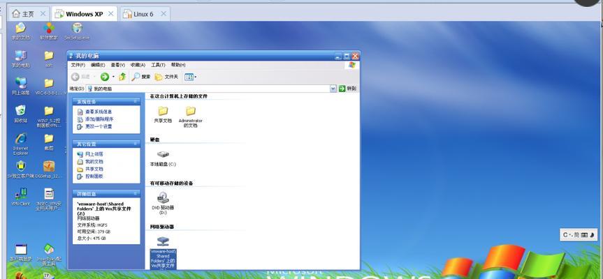Viewport: 603px width, 279px height.
Task: Open the Forward history dropdown arrow
Action: [x=113, y=77]
